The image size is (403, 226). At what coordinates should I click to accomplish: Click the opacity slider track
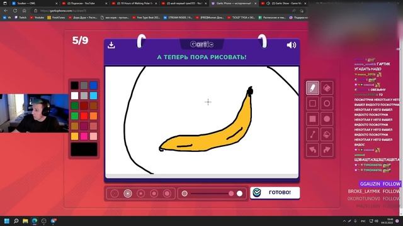(212, 193)
